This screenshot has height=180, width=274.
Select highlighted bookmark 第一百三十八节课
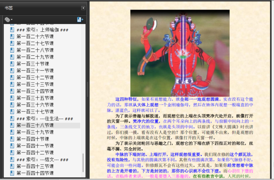(48, 125)
